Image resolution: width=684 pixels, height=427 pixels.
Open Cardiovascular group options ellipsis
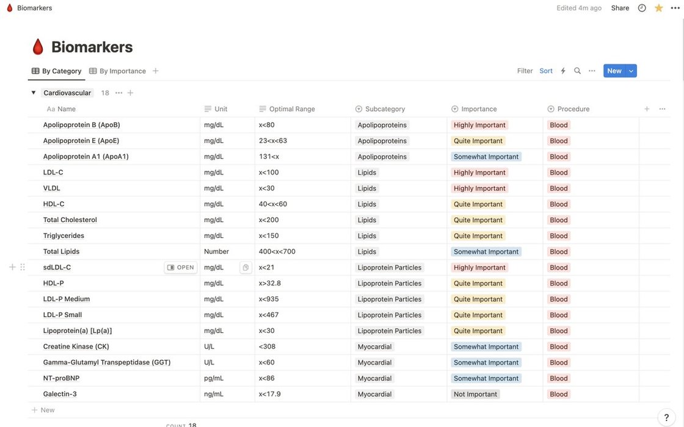click(x=118, y=93)
